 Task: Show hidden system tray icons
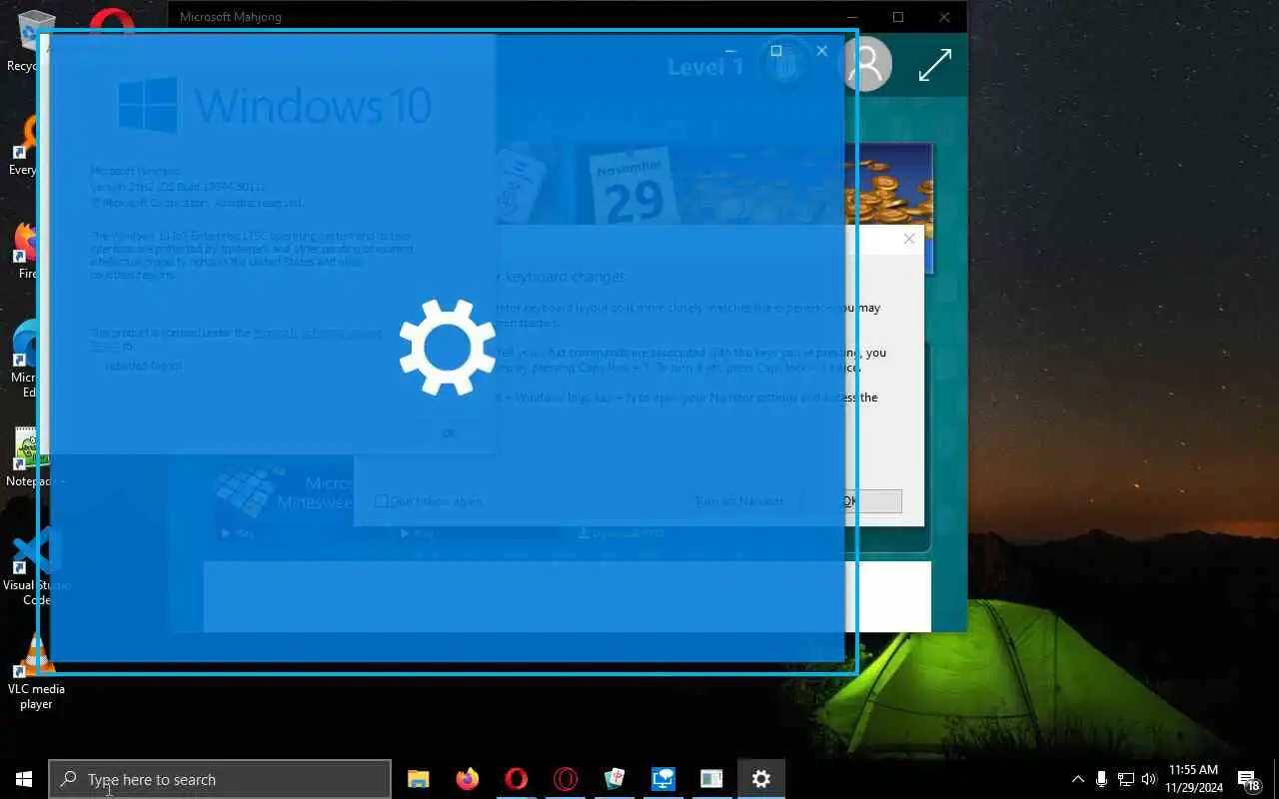(x=1077, y=779)
